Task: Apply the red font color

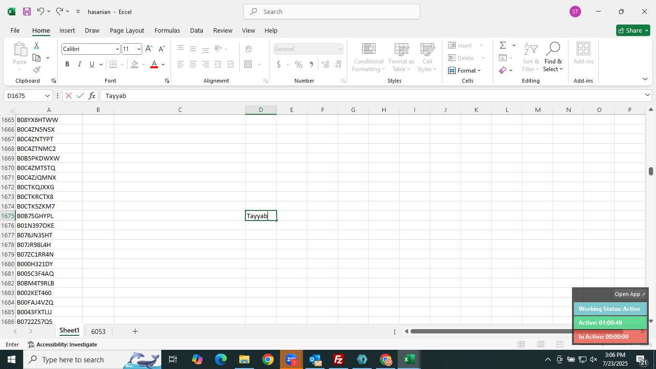Action: pos(154,64)
